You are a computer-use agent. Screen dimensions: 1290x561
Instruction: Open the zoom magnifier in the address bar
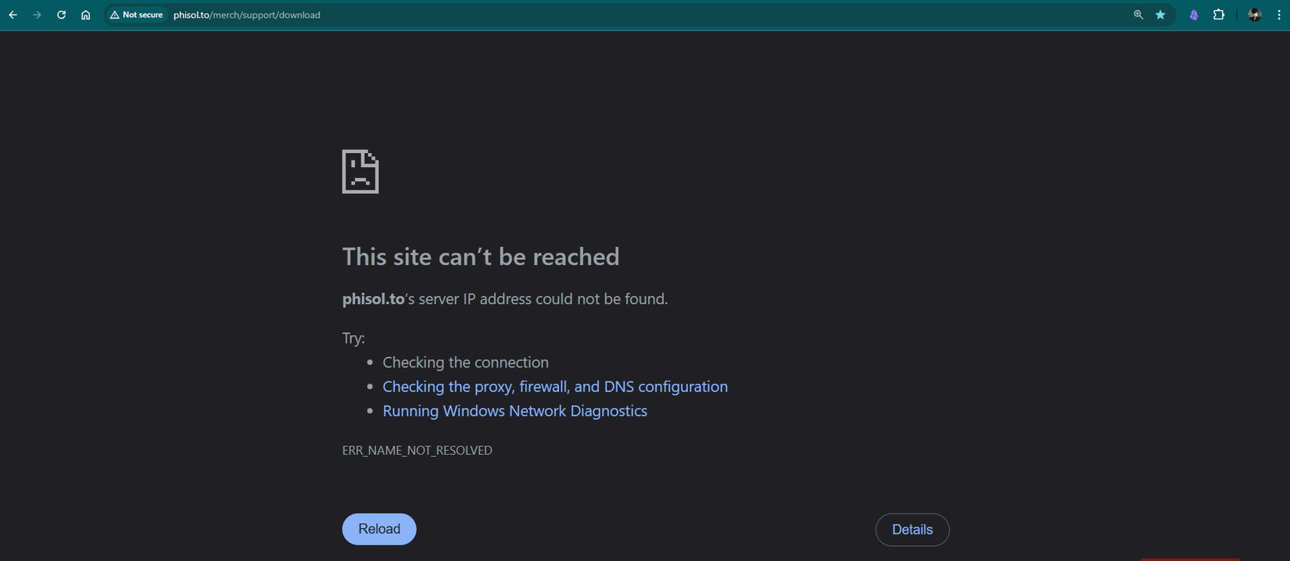point(1138,15)
